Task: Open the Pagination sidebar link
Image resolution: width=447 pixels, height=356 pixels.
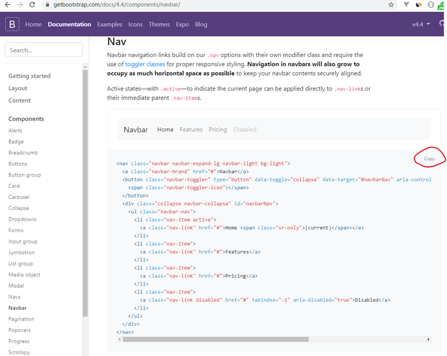Action: click(x=21, y=319)
